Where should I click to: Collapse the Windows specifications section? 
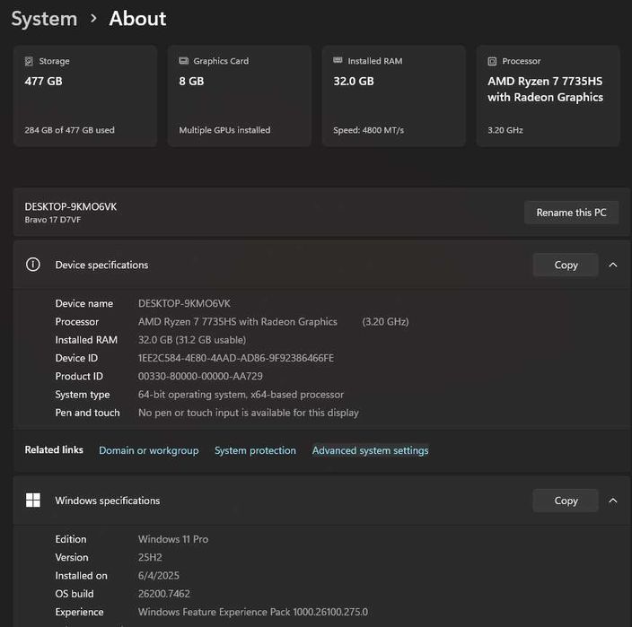pos(613,501)
